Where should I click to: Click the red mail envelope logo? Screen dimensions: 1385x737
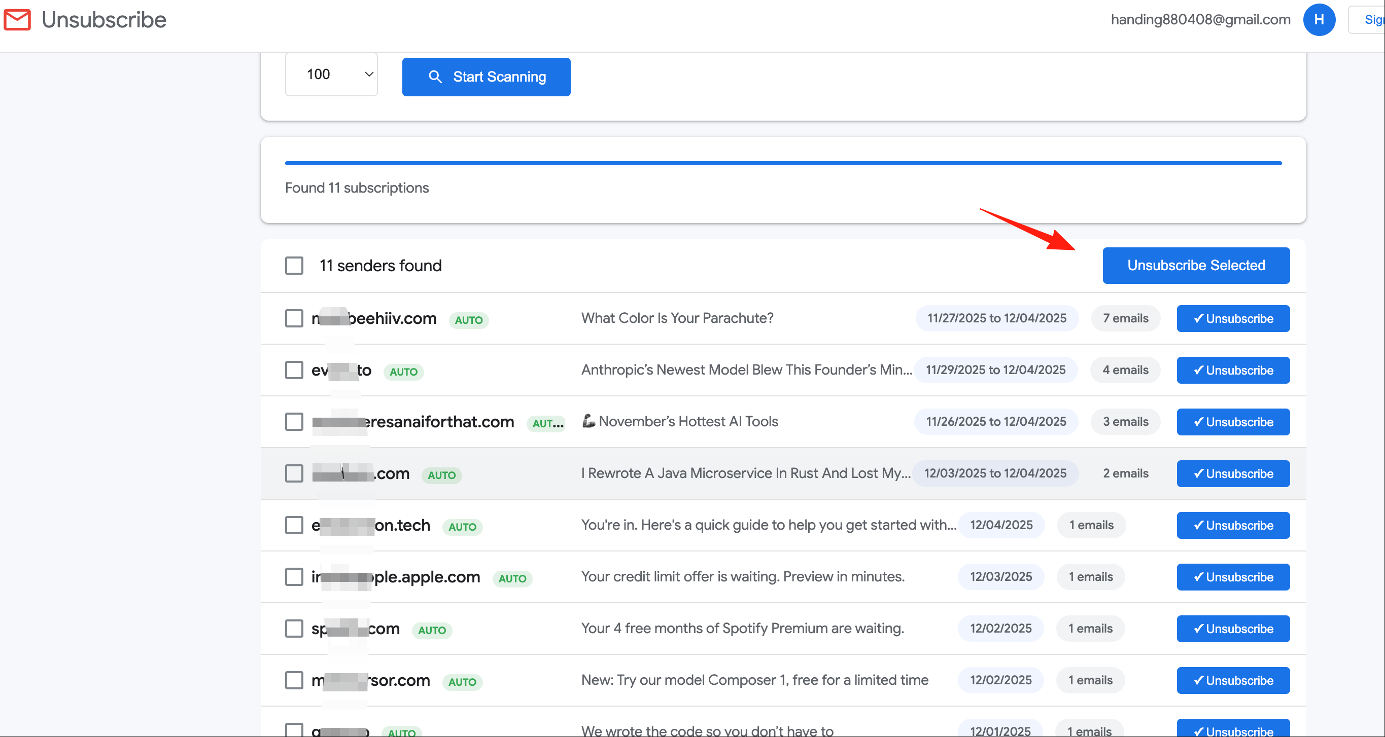[17, 20]
